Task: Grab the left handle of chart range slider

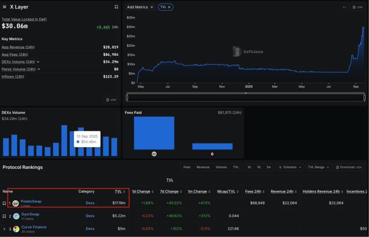Action: (x=127, y=98)
